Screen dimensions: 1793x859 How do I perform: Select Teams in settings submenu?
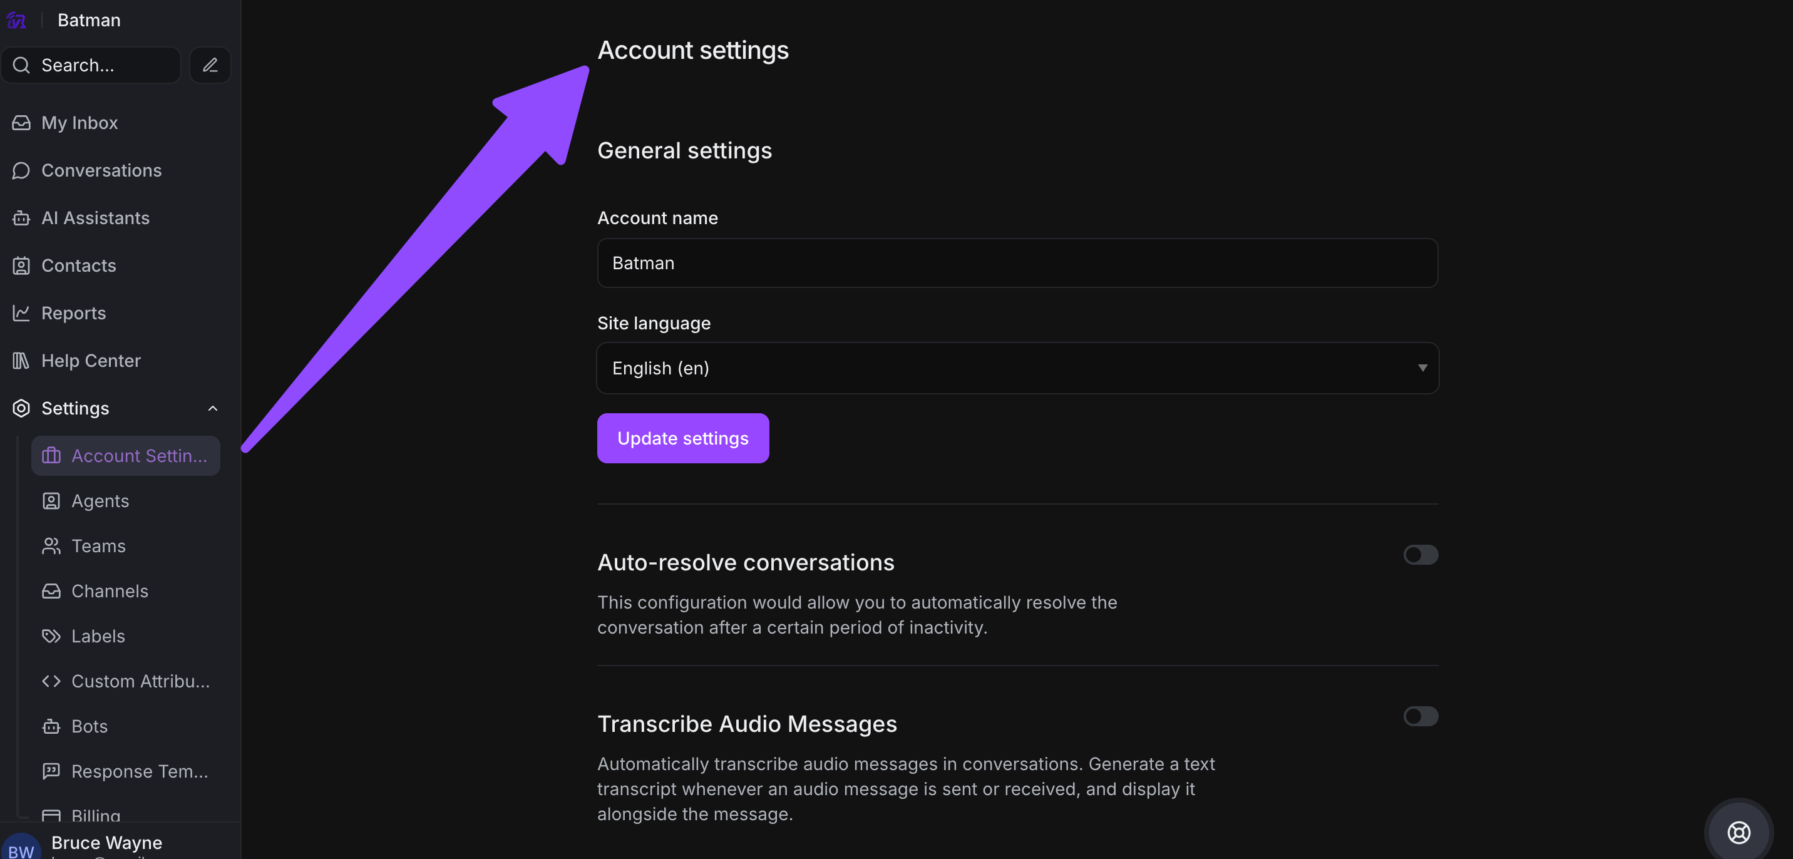coord(98,547)
